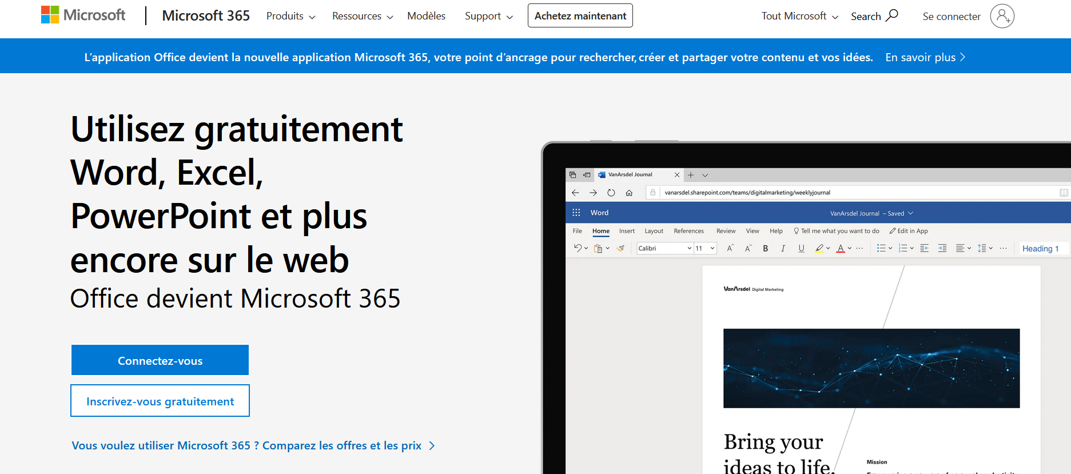
Task: Toggle Italic formatting
Action: (783, 248)
